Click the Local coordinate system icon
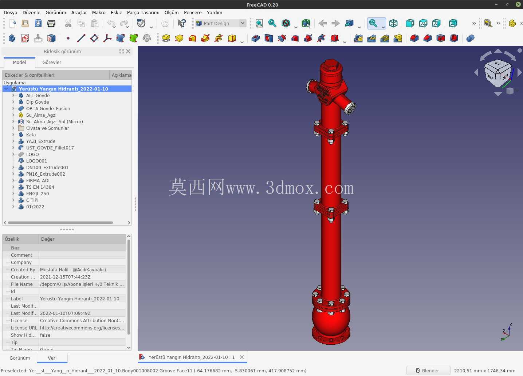Screen dimensions: 523x376 coord(107,38)
